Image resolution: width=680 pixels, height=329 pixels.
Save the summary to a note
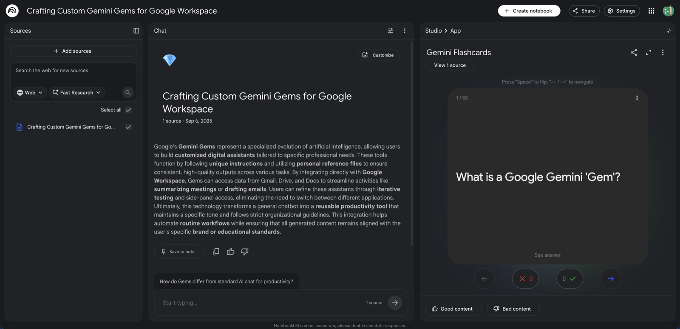click(178, 252)
